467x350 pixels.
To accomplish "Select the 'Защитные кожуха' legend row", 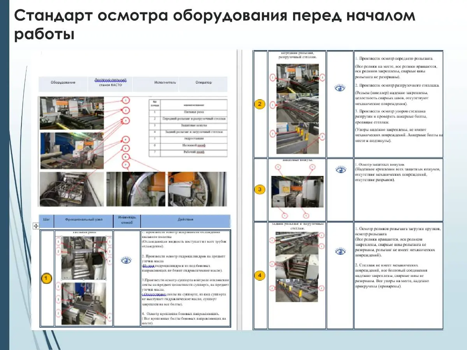I will pos(193,125).
